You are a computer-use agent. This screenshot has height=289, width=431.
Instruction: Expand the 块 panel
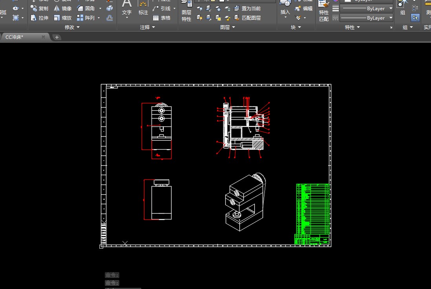tap(296, 27)
